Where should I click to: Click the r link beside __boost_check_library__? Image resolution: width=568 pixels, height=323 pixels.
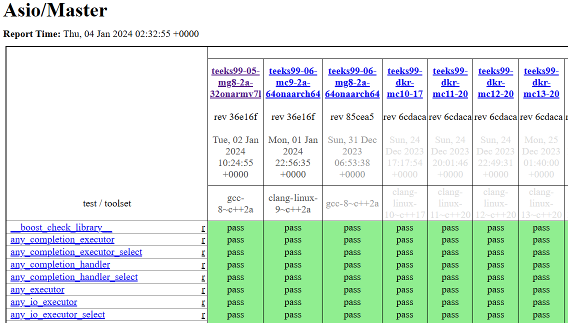point(203,227)
